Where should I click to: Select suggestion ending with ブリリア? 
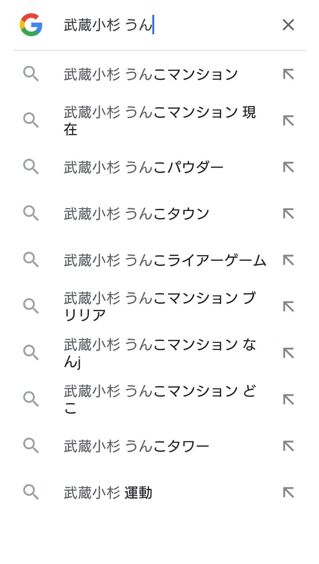click(159, 307)
